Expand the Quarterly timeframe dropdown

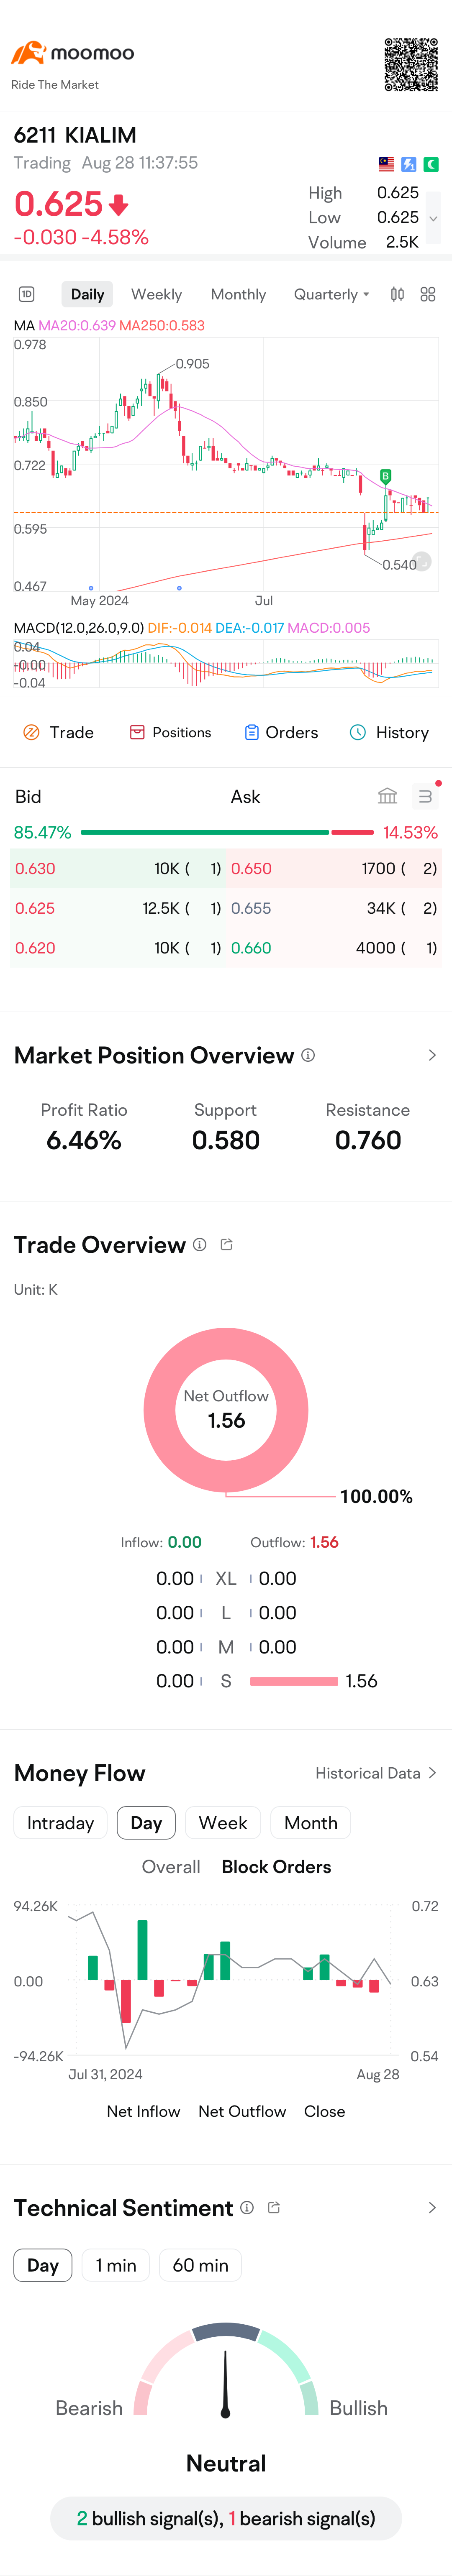click(331, 294)
